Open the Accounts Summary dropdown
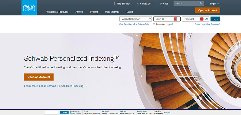Screen dimensions: 241x115 tap(135, 19)
